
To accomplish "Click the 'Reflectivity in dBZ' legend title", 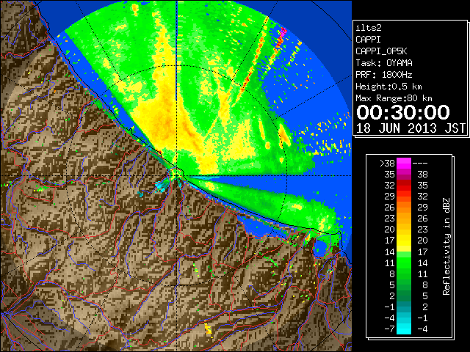I will point(446,246).
